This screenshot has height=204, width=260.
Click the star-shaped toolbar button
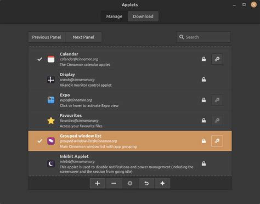pyautogui.click(x=162, y=183)
